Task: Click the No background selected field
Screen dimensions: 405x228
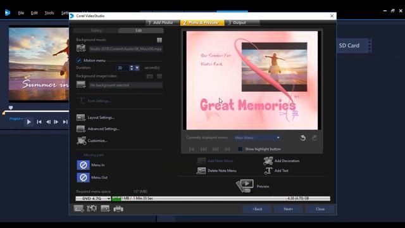Action: 126,85
